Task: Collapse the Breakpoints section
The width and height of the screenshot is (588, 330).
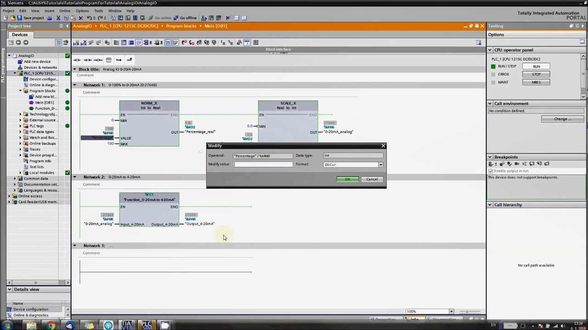Action: [490, 157]
